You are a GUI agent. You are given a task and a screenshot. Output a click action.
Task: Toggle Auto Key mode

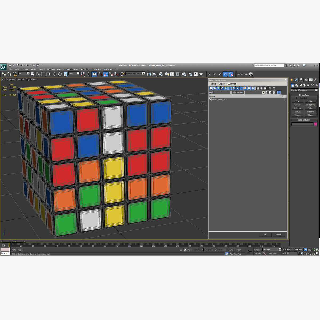point(258,250)
